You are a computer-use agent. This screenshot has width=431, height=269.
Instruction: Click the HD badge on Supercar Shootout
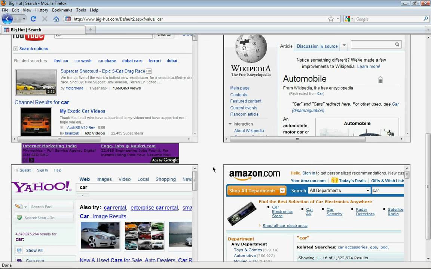149,71
